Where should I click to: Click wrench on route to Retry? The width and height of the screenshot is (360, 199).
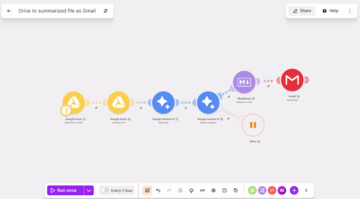228,119
